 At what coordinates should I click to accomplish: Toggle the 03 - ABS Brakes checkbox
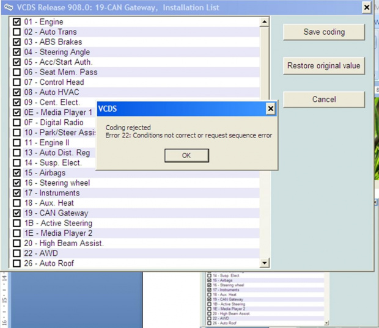[17, 42]
